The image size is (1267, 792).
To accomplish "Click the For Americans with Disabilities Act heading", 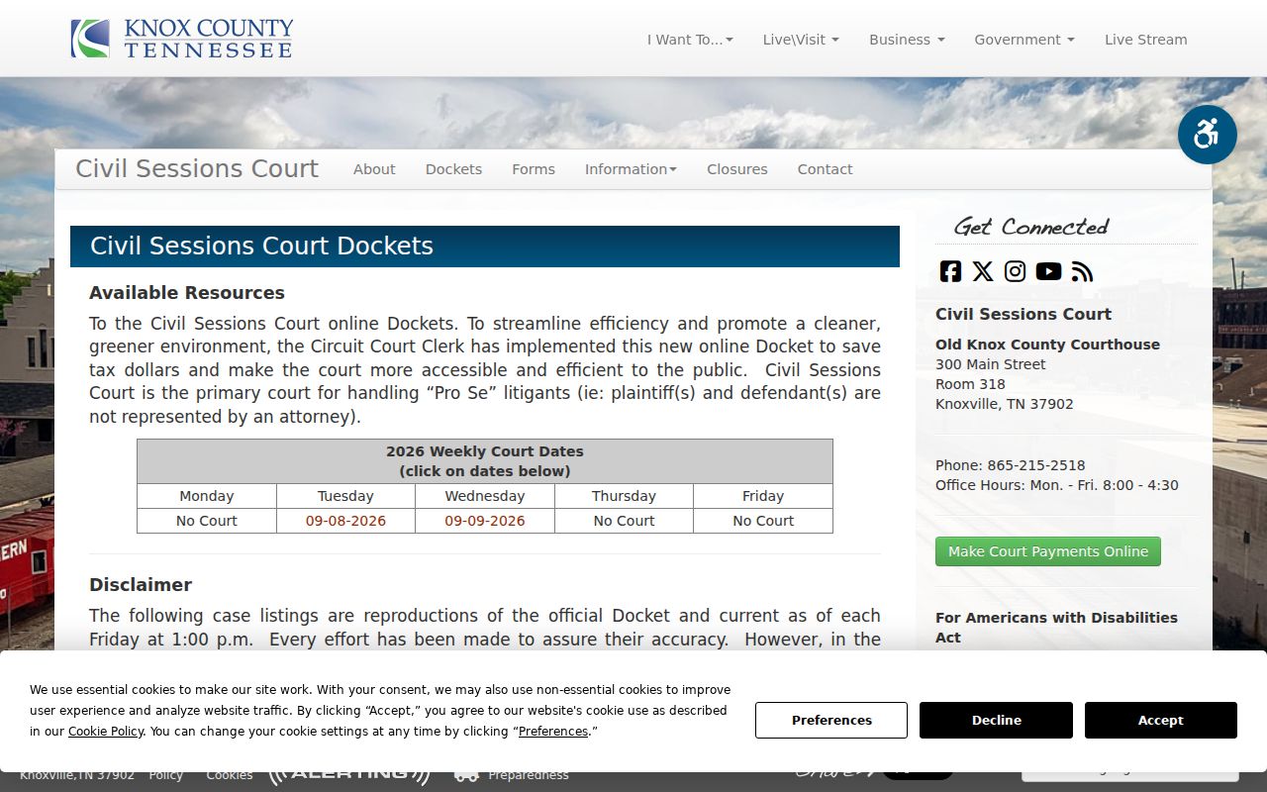I will (x=1056, y=628).
